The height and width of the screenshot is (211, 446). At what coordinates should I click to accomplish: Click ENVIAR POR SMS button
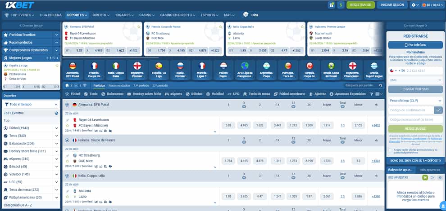pyautogui.click(x=415, y=89)
